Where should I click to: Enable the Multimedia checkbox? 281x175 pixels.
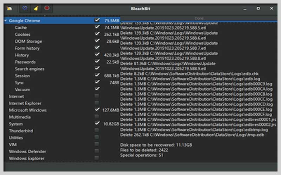point(97,117)
